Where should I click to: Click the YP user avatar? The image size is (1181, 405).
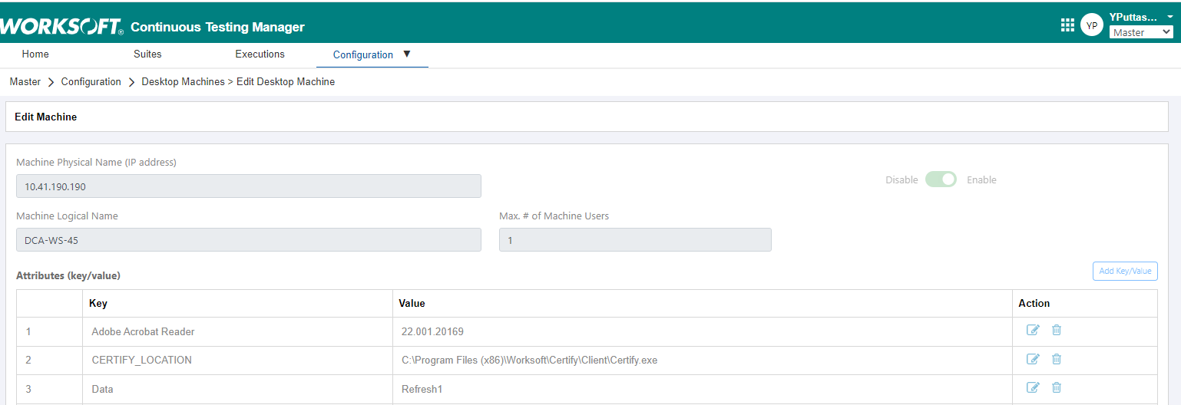pyautogui.click(x=1091, y=25)
